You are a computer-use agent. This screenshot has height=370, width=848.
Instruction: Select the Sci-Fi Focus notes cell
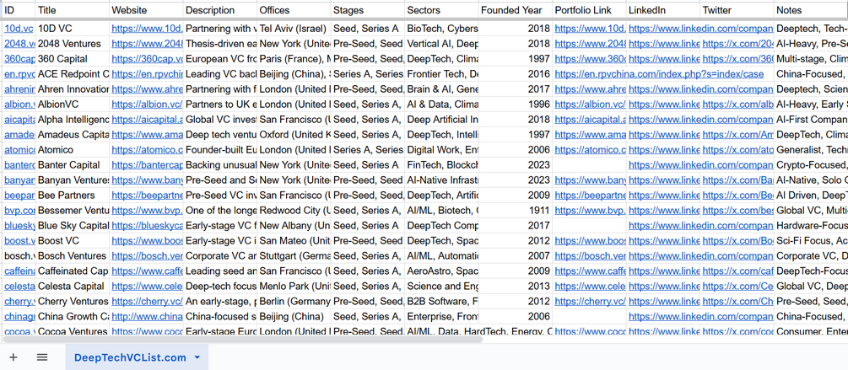[811, 240]
